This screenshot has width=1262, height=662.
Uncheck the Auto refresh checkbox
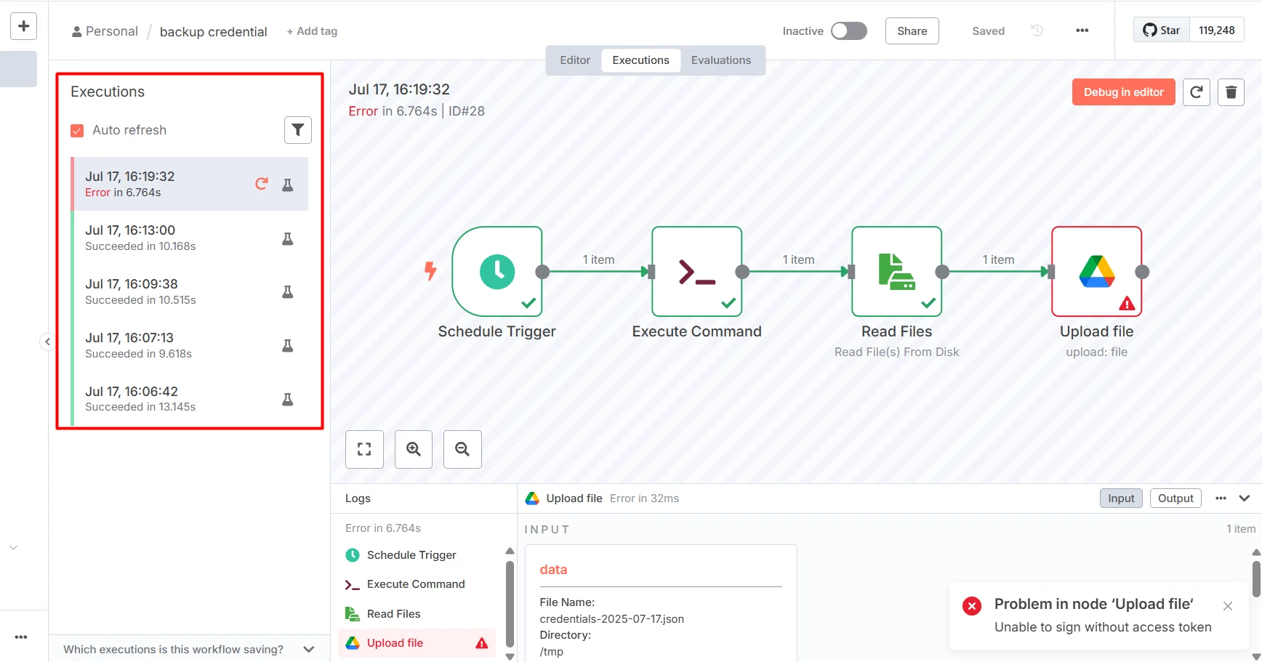tap(77, 131)
